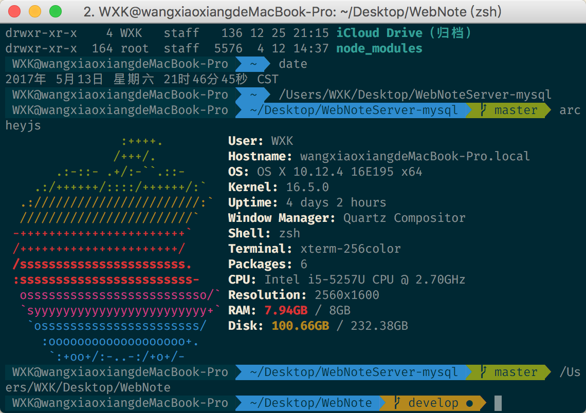Screen dimensions: 586x413
Task: Click the branch icon before master on the bottom prompt
Action: tap(483, 372)
